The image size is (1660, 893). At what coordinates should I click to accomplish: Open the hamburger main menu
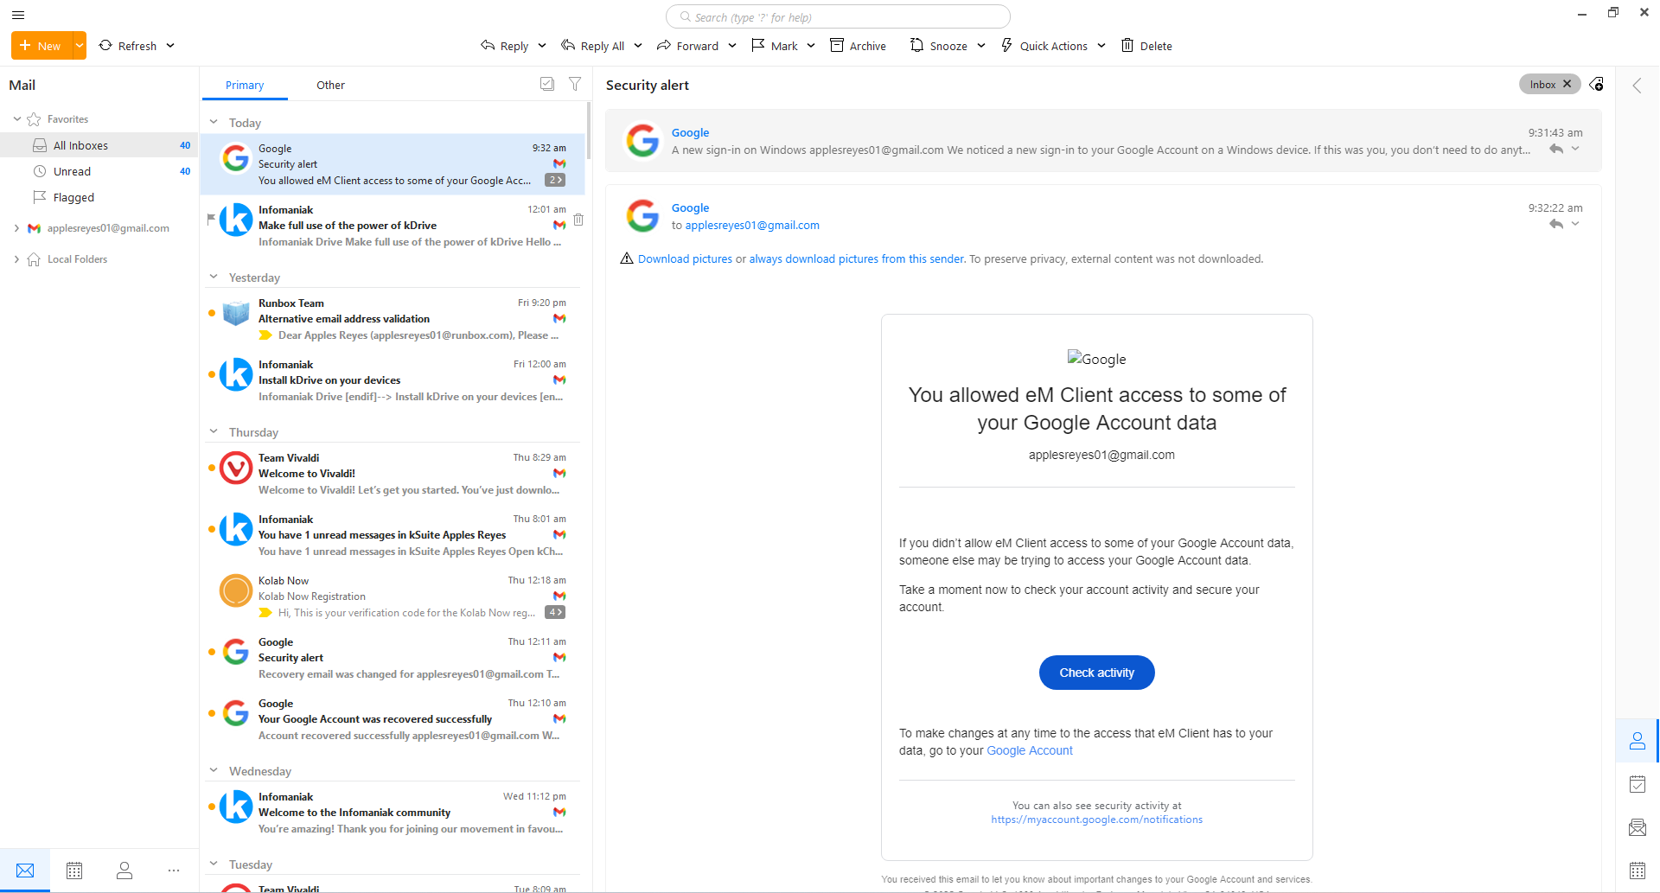(18, 15)
